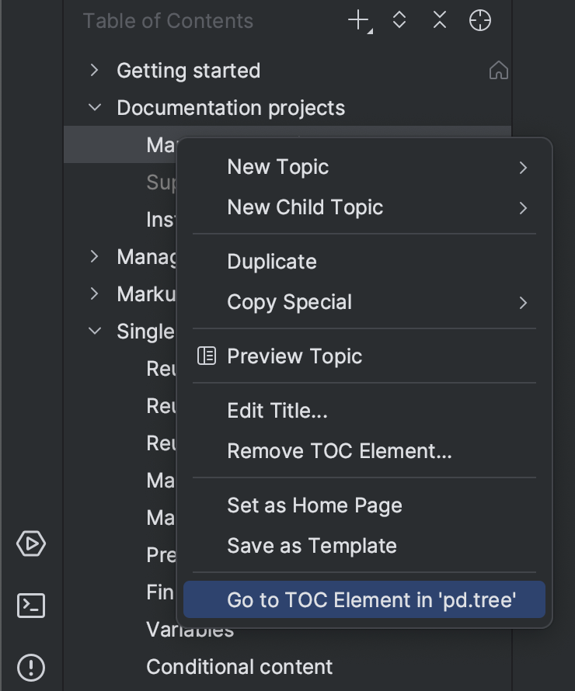Select Preview Topic from the context menu
Viewport: 575px width, 691px height.
pyautogui.click(x=294, y=356)
